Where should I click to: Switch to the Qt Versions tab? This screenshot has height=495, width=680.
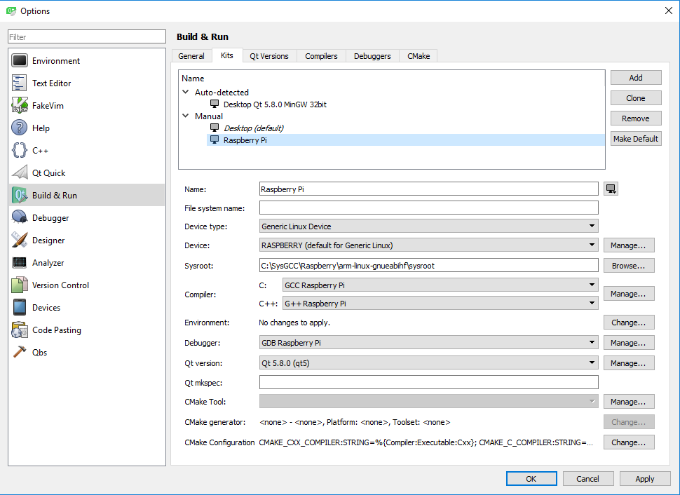(269, 56)
